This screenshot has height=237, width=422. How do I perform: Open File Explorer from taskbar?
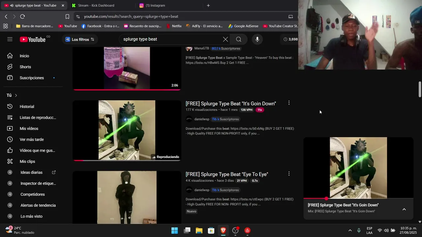click(x=199, y=230)
